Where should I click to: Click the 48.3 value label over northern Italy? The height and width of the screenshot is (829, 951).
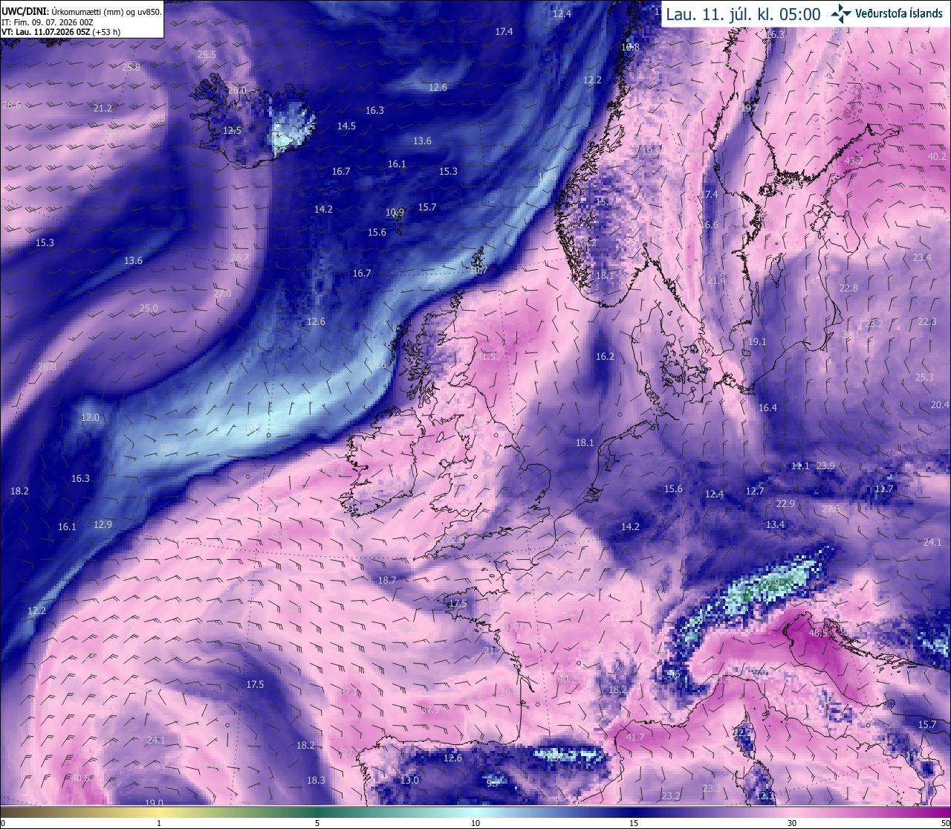817,633
